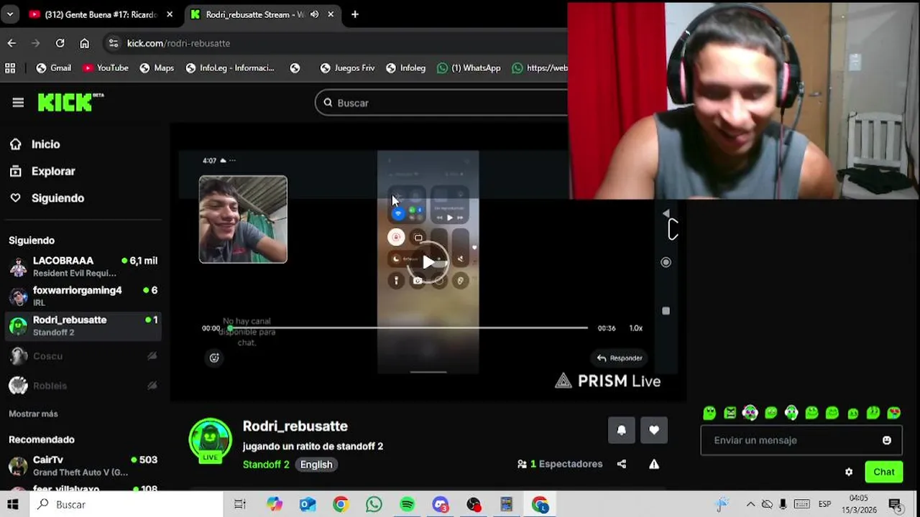920x517 pixels.
Task: Click the notification bell for Rodri_rebusatte
Action: [x=622, y=430]
